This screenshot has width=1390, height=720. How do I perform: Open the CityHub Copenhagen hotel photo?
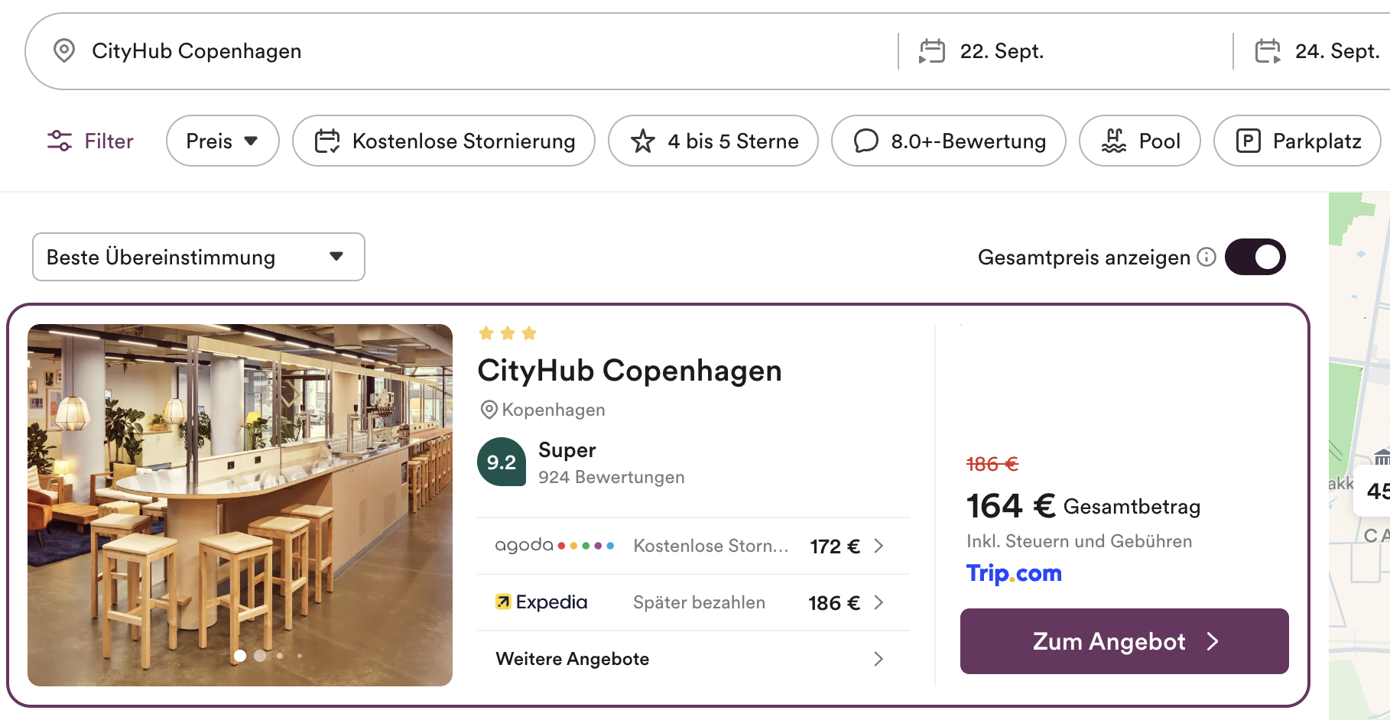coord(240,505)
